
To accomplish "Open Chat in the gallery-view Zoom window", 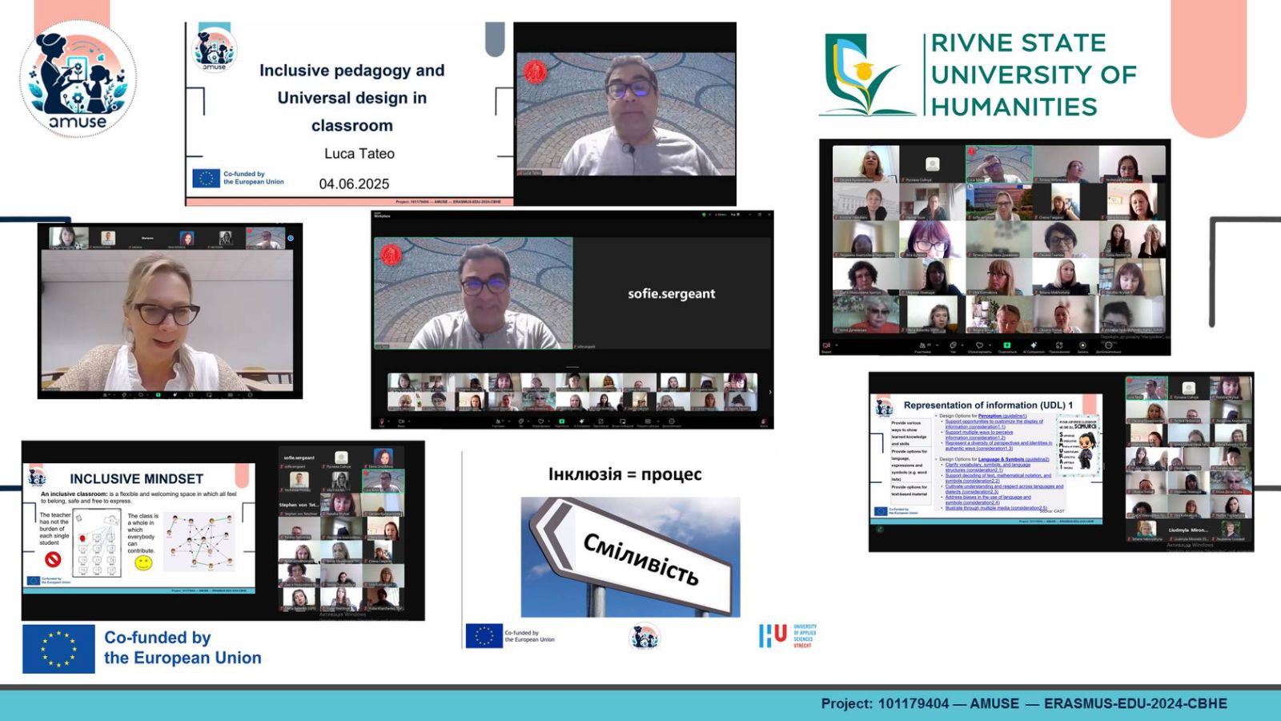I will (x=953, y=345).
